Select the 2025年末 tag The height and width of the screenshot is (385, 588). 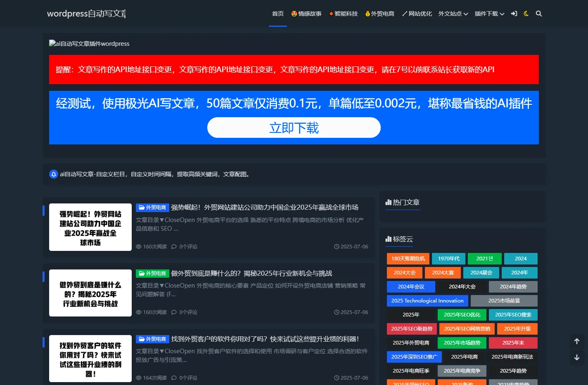(x=513, y=343)
